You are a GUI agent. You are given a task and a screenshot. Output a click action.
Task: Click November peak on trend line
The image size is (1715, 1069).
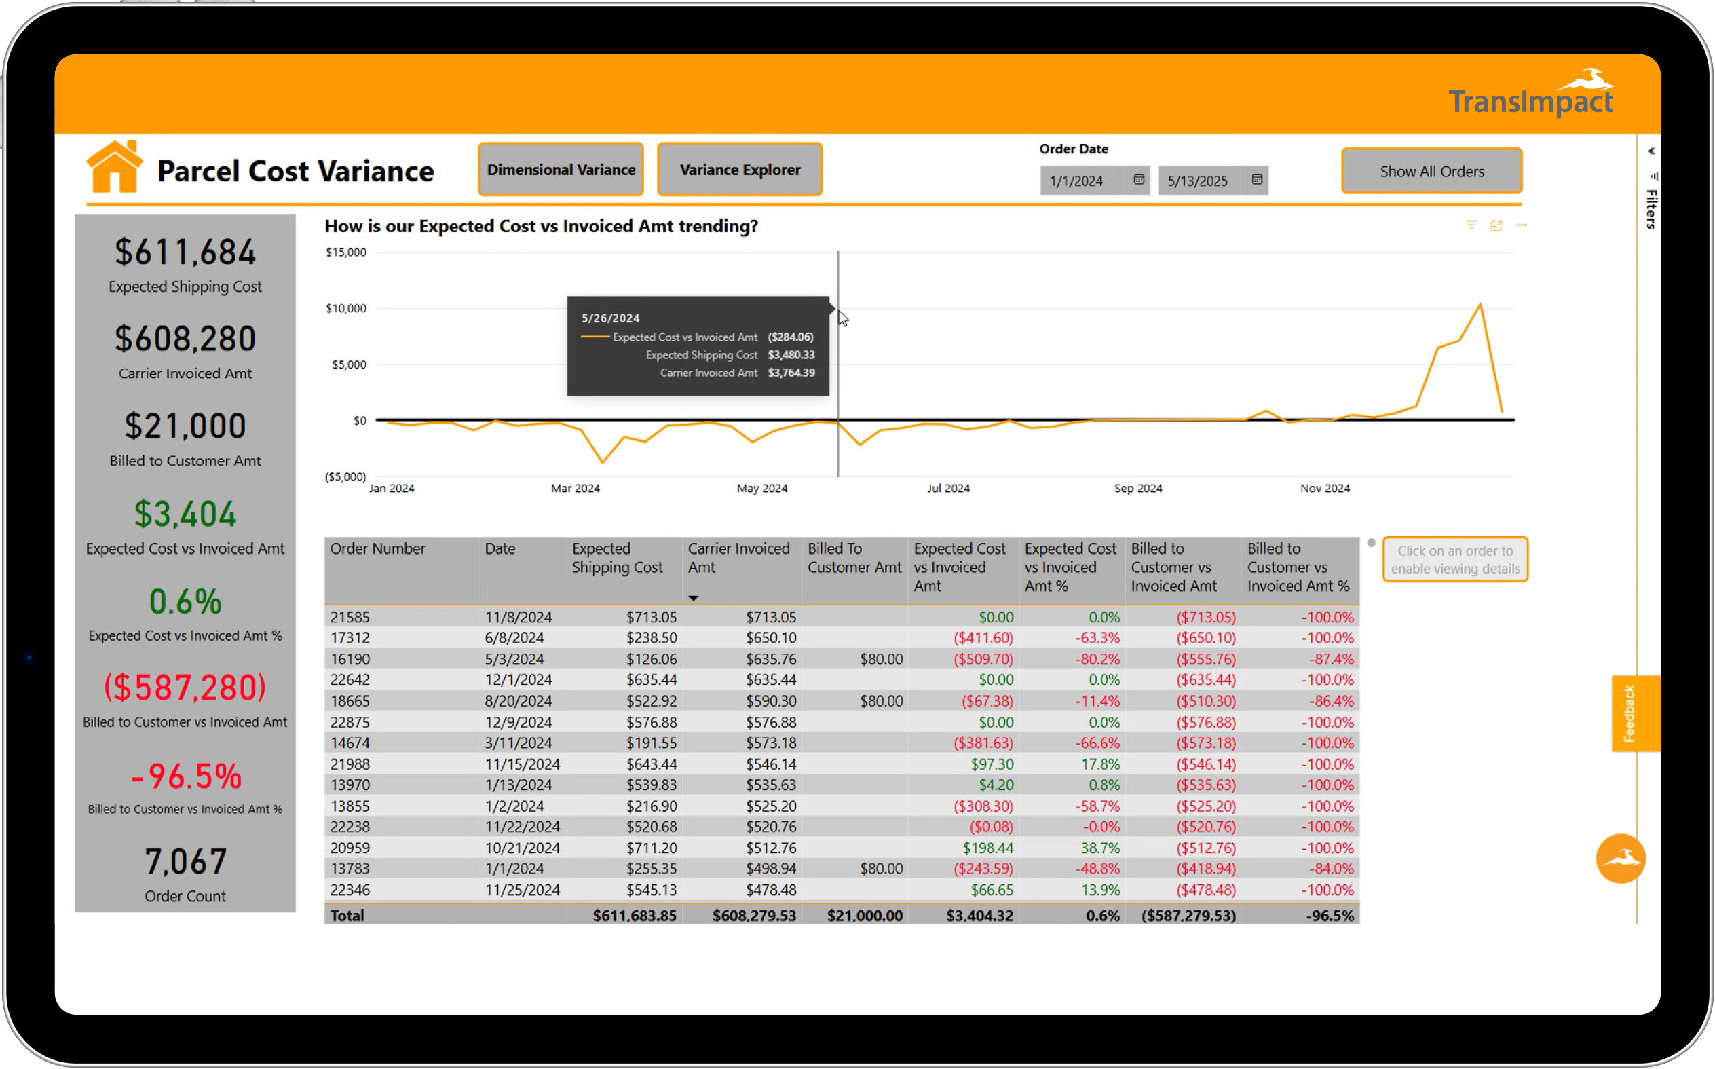[x=1480, y=304]
